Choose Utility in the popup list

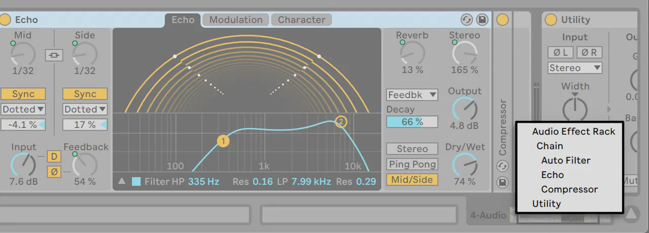click(x=547, y=204)
